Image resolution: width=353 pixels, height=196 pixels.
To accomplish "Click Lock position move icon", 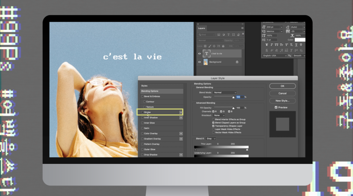I will pos(214,46).
